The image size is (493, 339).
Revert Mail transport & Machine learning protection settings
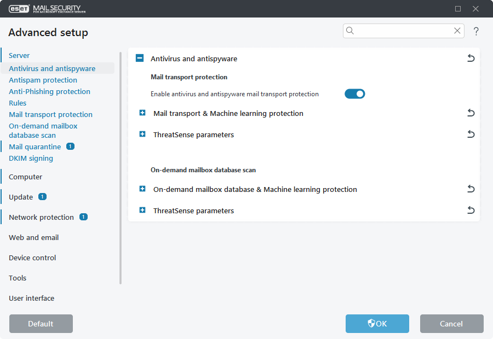(471, 113)
